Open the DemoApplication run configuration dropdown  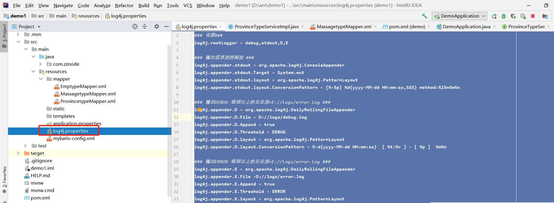pyautogui.click(x=459, y=16)
